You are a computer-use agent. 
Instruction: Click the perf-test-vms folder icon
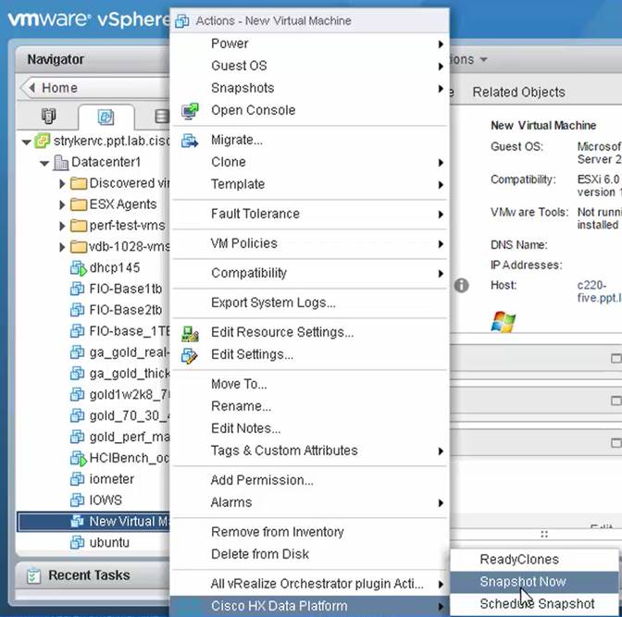[79, 226]
